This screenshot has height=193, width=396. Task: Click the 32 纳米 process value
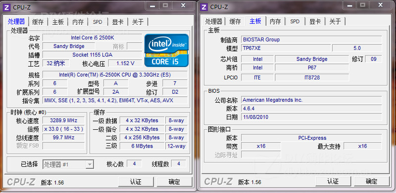56,63
